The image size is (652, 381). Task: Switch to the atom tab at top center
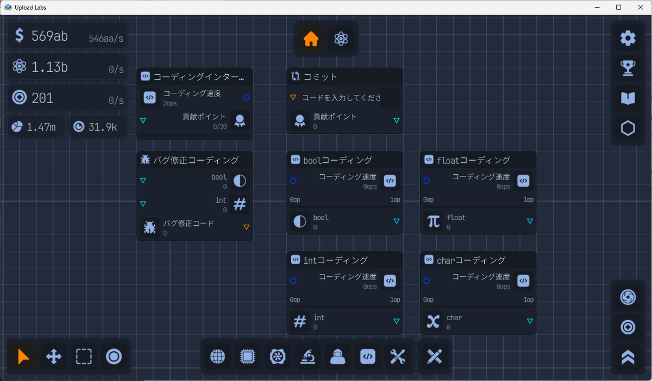click(x=341, y=39)
